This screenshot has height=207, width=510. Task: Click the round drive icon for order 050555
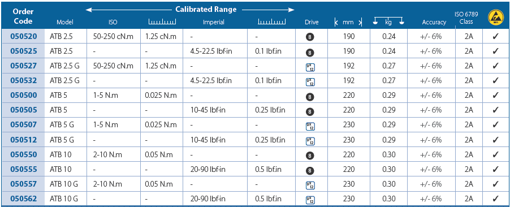point(310,171)
